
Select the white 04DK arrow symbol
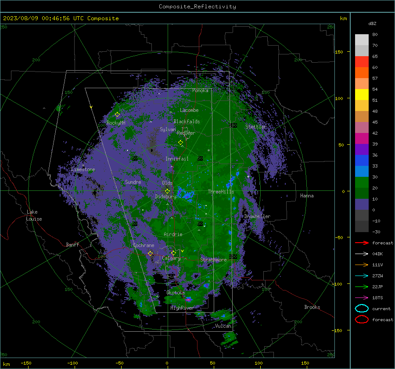pyautogui.click(x=362, y=254)
